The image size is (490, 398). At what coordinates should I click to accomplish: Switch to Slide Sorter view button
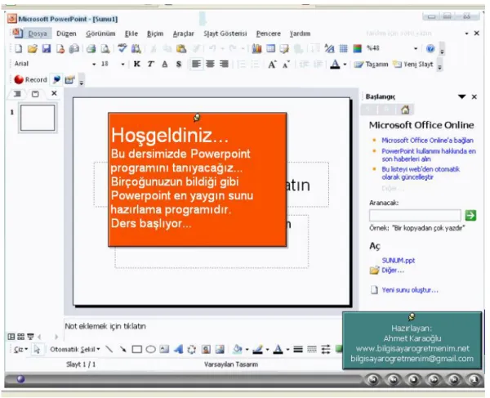point(20,337)
